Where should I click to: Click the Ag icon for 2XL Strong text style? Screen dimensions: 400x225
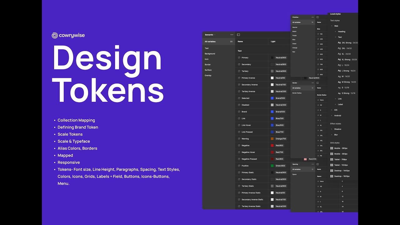[x=339, y=42]
